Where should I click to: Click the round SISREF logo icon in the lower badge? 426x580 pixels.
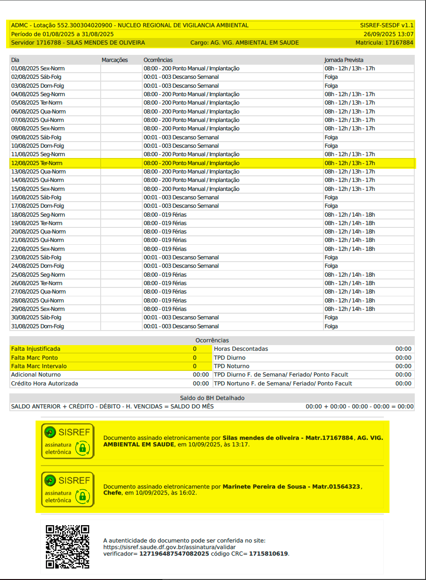click(49, 481)
